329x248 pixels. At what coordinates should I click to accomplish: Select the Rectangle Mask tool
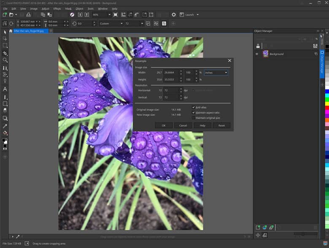tap(5, 45)
